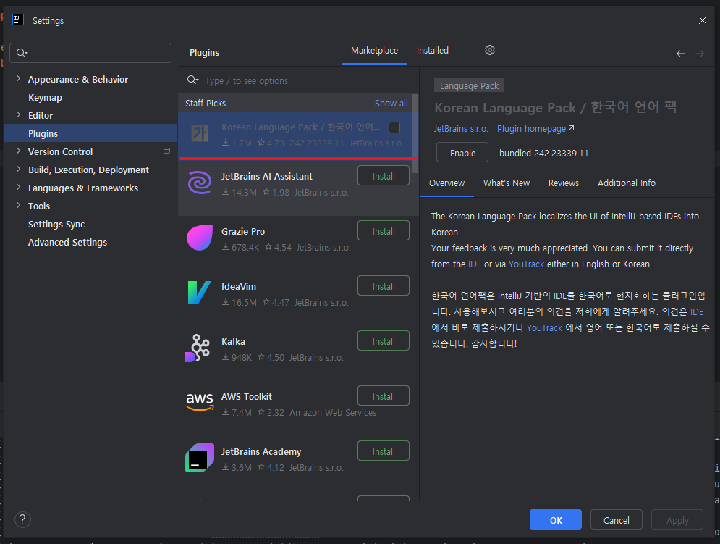Click the Version Control project-level settings icon

click(166, 151)
